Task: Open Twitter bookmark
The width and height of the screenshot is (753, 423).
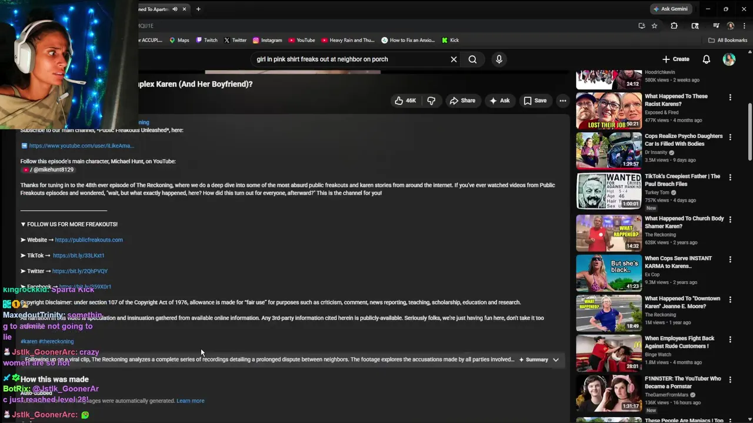Action: point(235,40)
